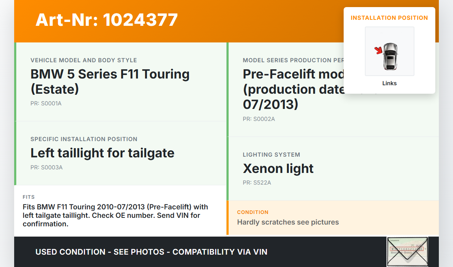Select the PR: S522A code

click(x=257, y=183)
